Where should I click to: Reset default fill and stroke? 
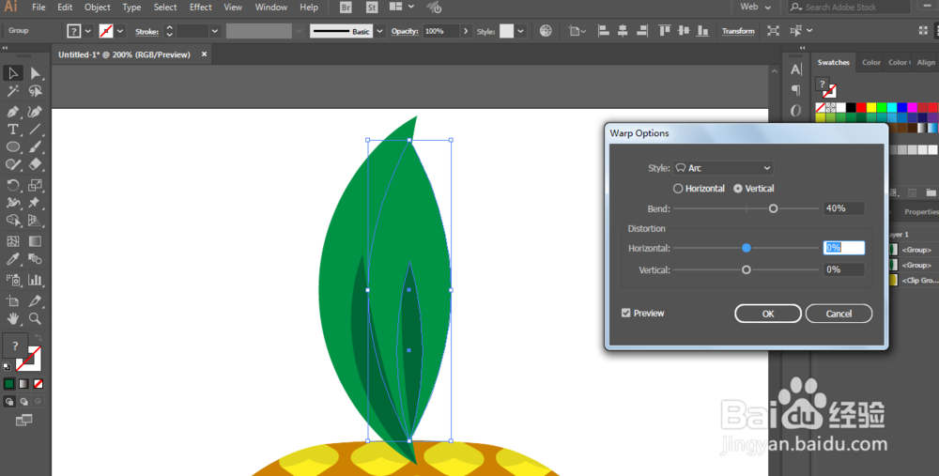point(8,366)
